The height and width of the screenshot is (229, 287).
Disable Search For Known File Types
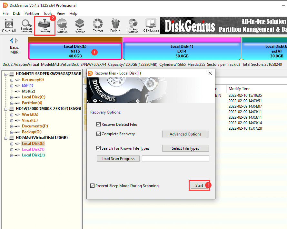click(99, 148)
